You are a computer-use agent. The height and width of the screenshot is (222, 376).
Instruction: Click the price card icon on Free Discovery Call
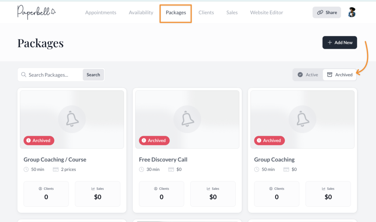coord(171,170)
